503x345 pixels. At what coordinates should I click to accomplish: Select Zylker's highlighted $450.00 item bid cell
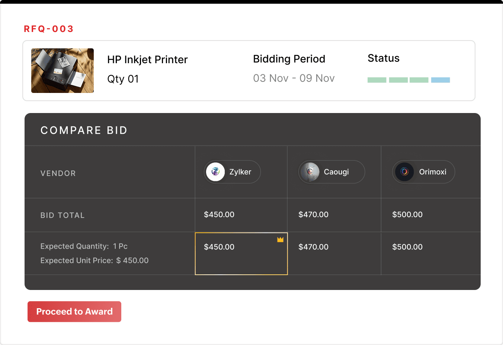241,254
